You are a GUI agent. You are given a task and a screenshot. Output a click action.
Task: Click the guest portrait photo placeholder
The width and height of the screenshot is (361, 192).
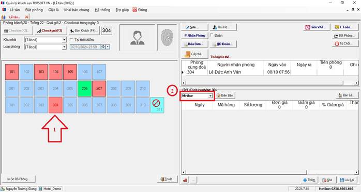[x=138, y=38]
